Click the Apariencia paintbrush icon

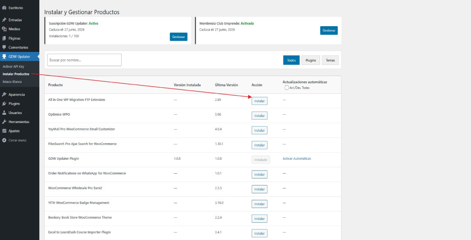point(4,95)
